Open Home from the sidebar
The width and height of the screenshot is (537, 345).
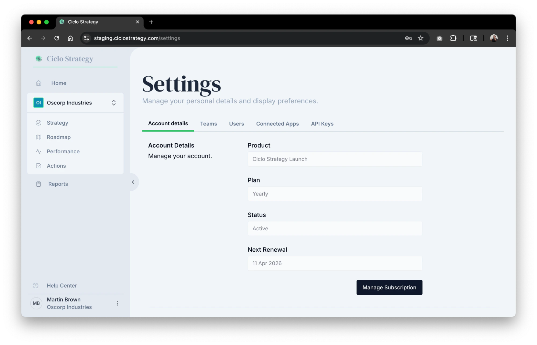click(59, 83)
